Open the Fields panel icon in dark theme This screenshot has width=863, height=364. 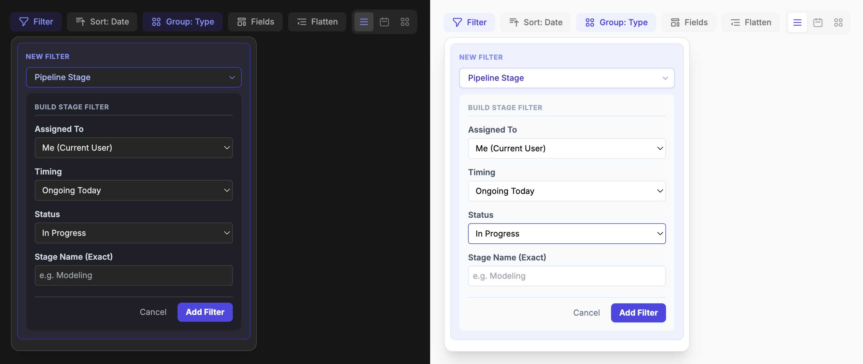(x=242, y=21)
